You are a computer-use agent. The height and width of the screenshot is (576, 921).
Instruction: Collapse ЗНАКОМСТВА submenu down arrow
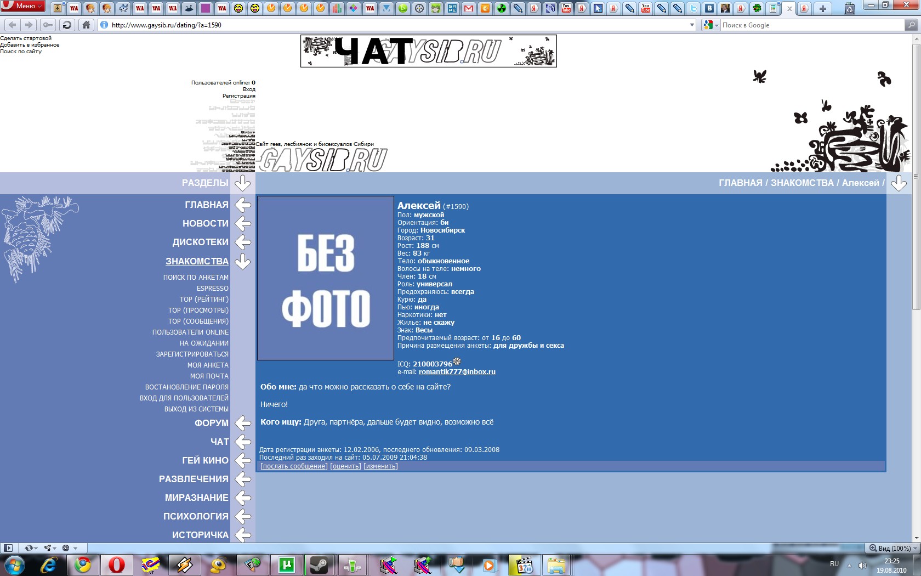(243, 261)
